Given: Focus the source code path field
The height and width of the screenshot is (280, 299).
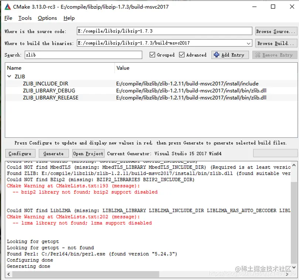Looking at the screenshot, I should pyautogui.click(x=164, y=31).
